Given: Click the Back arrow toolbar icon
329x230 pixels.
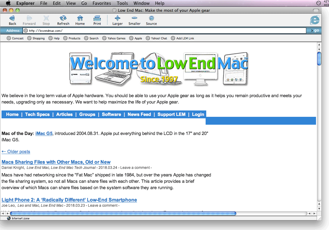Looking at the screenshot, I should pyautogui.click(x=12, y=18).
